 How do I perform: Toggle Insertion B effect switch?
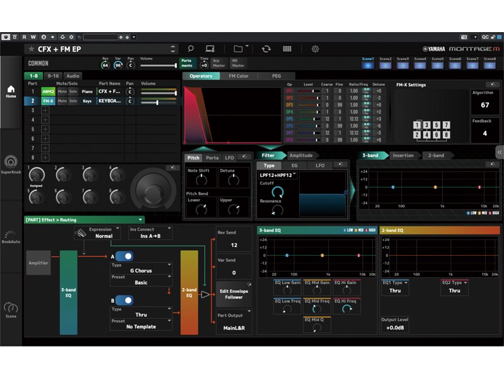coord(124,301)
